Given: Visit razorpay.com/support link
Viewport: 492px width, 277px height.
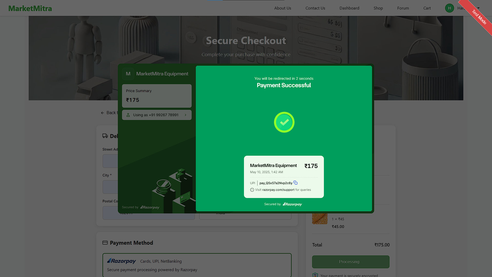Looking at the screenshot, I should click(278, 190).
